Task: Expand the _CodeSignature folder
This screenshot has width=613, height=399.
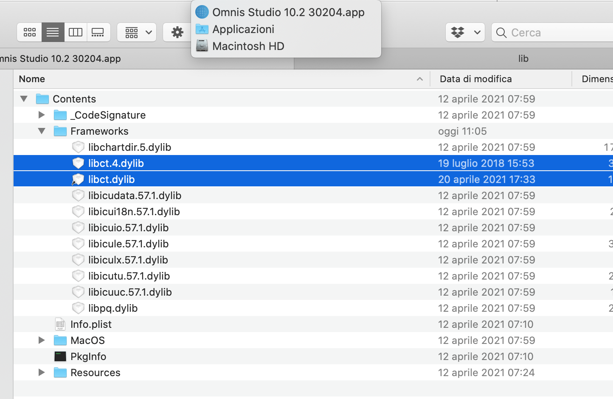Action: [x=42, y=115]
